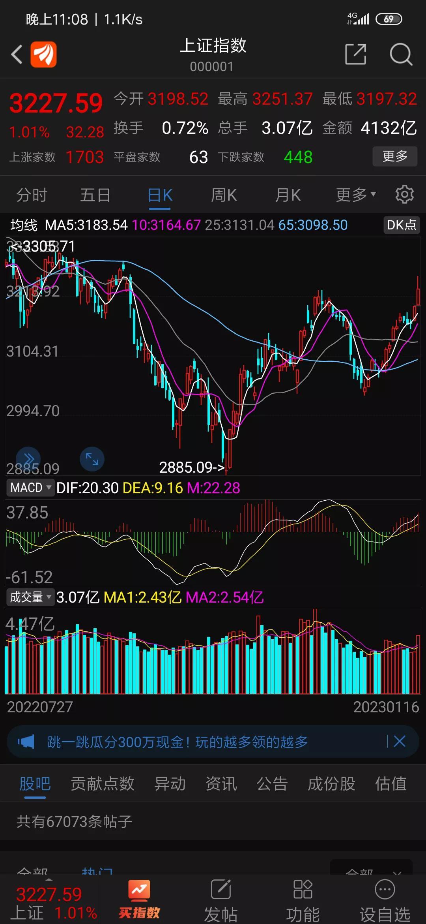Expand the MACD indicator dropdown
This screenshot has height=924, width=426.
coord(30,488)
